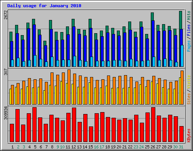Click the red KBytes bar for day 17

[x=103, y=127]
